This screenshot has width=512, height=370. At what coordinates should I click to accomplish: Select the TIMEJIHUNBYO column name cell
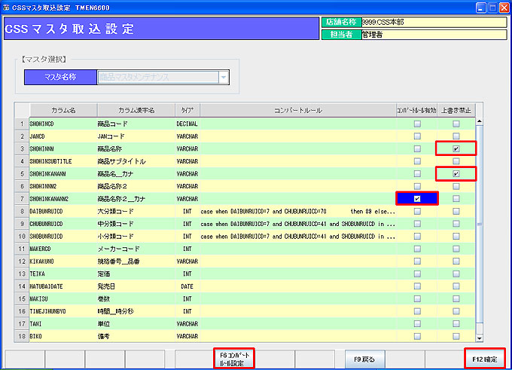click(x=63, y=311)
